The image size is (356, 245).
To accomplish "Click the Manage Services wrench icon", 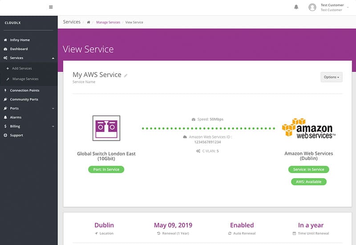I will [8, 79].
